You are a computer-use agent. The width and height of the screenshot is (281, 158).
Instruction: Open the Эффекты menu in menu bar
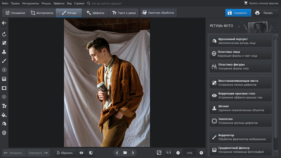tap(59, 3)
